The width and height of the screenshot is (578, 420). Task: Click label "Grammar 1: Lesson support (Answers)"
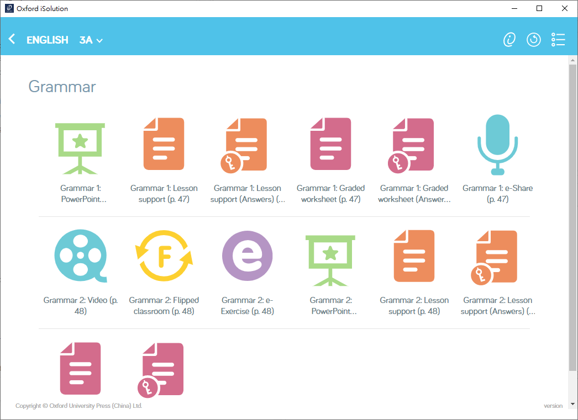[248, 194]
